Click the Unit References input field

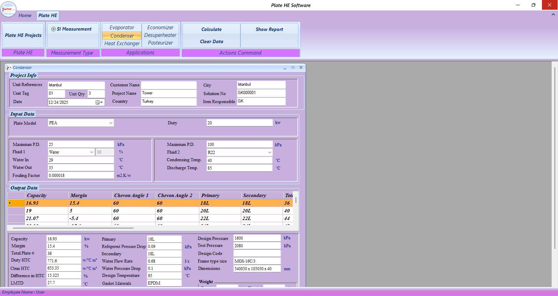point(76,85)
